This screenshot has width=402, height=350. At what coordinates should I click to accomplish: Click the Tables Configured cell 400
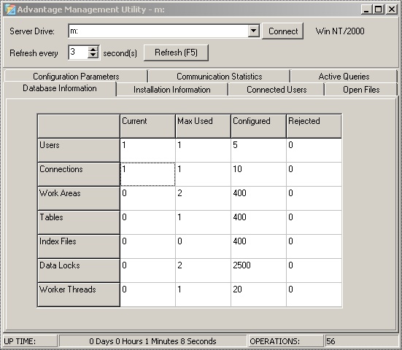[x=258, y=222]
